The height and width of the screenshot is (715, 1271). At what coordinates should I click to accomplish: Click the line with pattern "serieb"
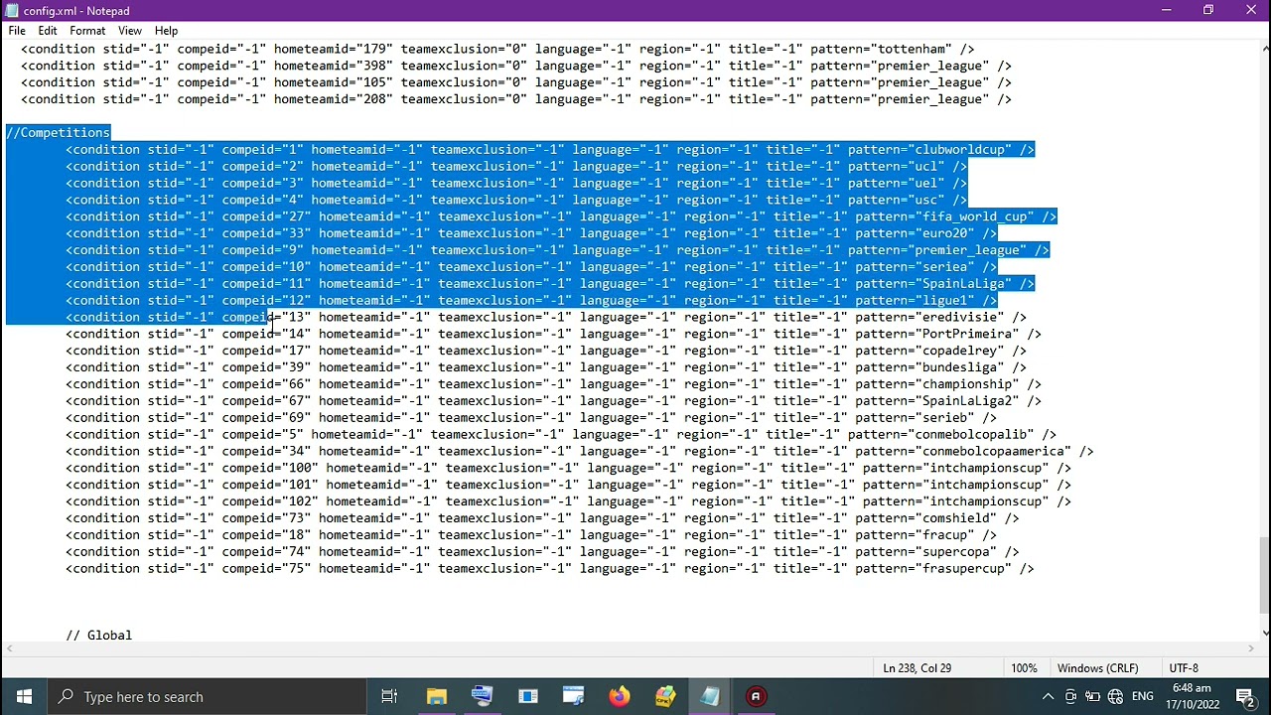(x=531, y=418)
